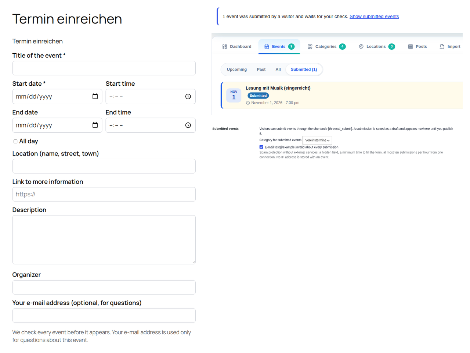Open the End date calendar picker icon
This screenshot has height=353, width=470.
click(x=95, y=125)
